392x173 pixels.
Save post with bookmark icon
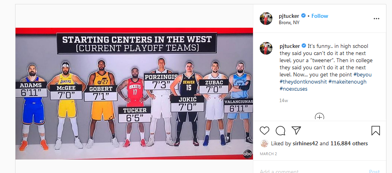[x=375, y=131]
